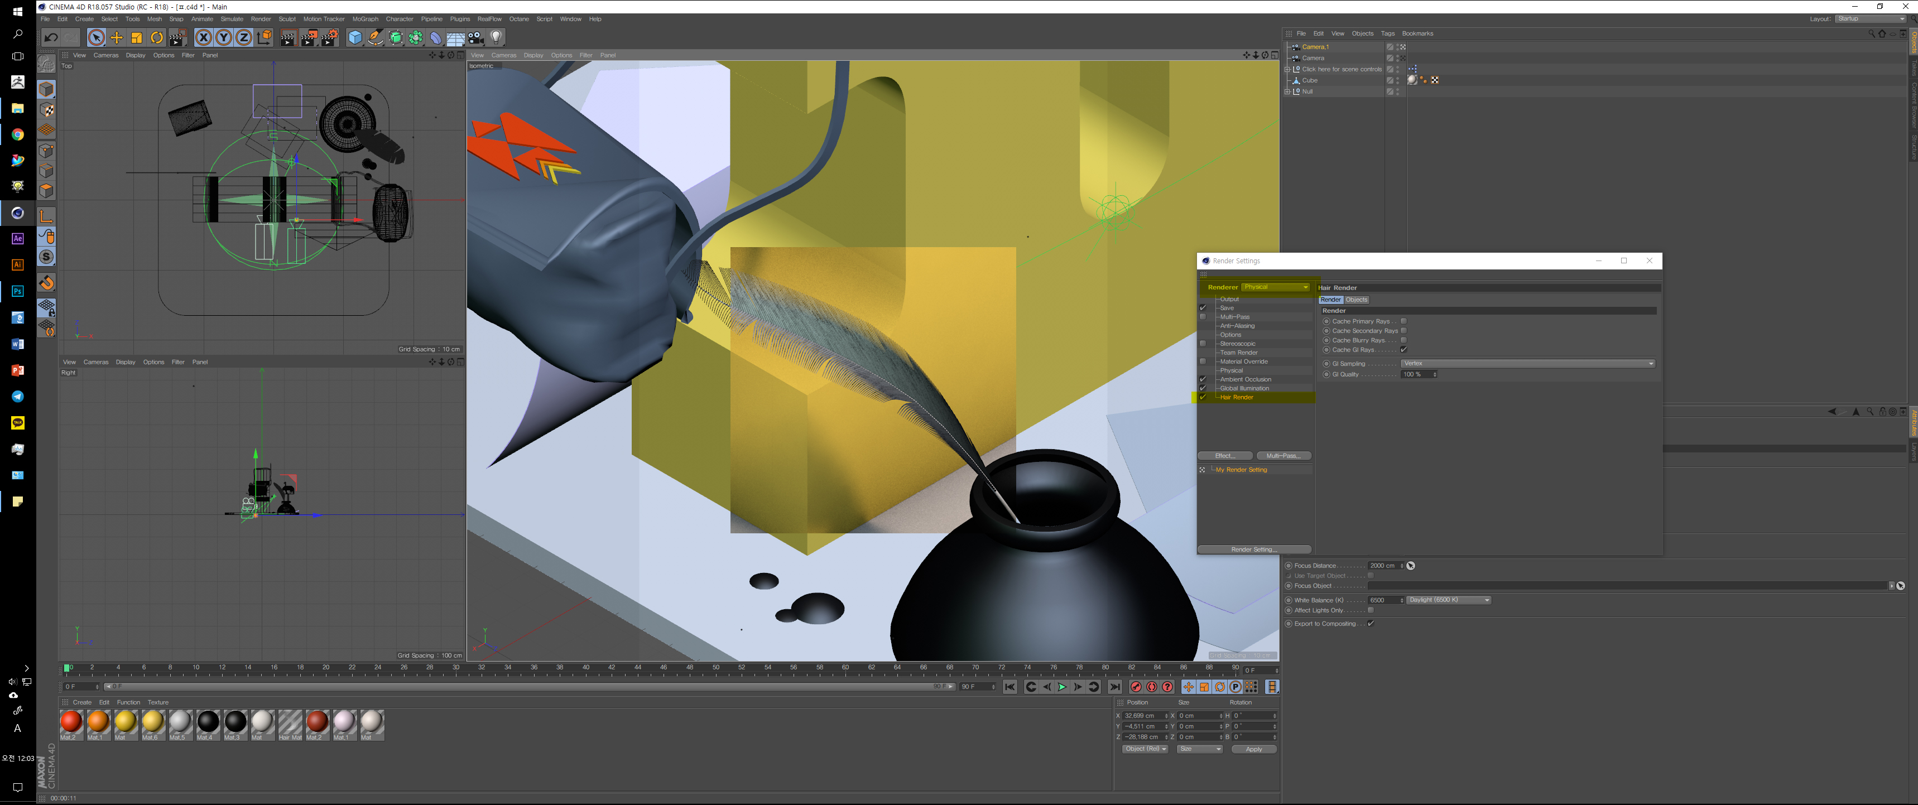Screen dimensions: 1918x805
Task: Disable the Save checkbox in Render Settings
Action: pyautogui.click(x=1203, y=308)
